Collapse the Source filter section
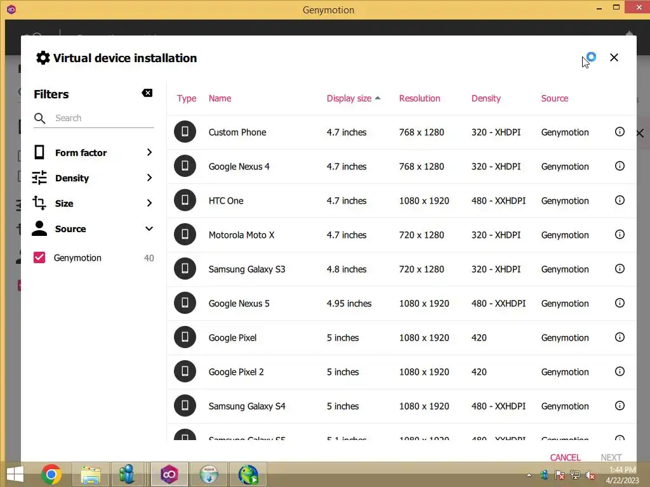The height and width of the screenshot is (487, 650). click(93, 228)
